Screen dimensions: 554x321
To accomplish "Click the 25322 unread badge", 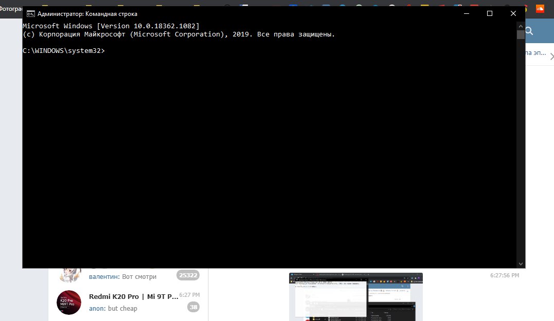I will 188,275.
